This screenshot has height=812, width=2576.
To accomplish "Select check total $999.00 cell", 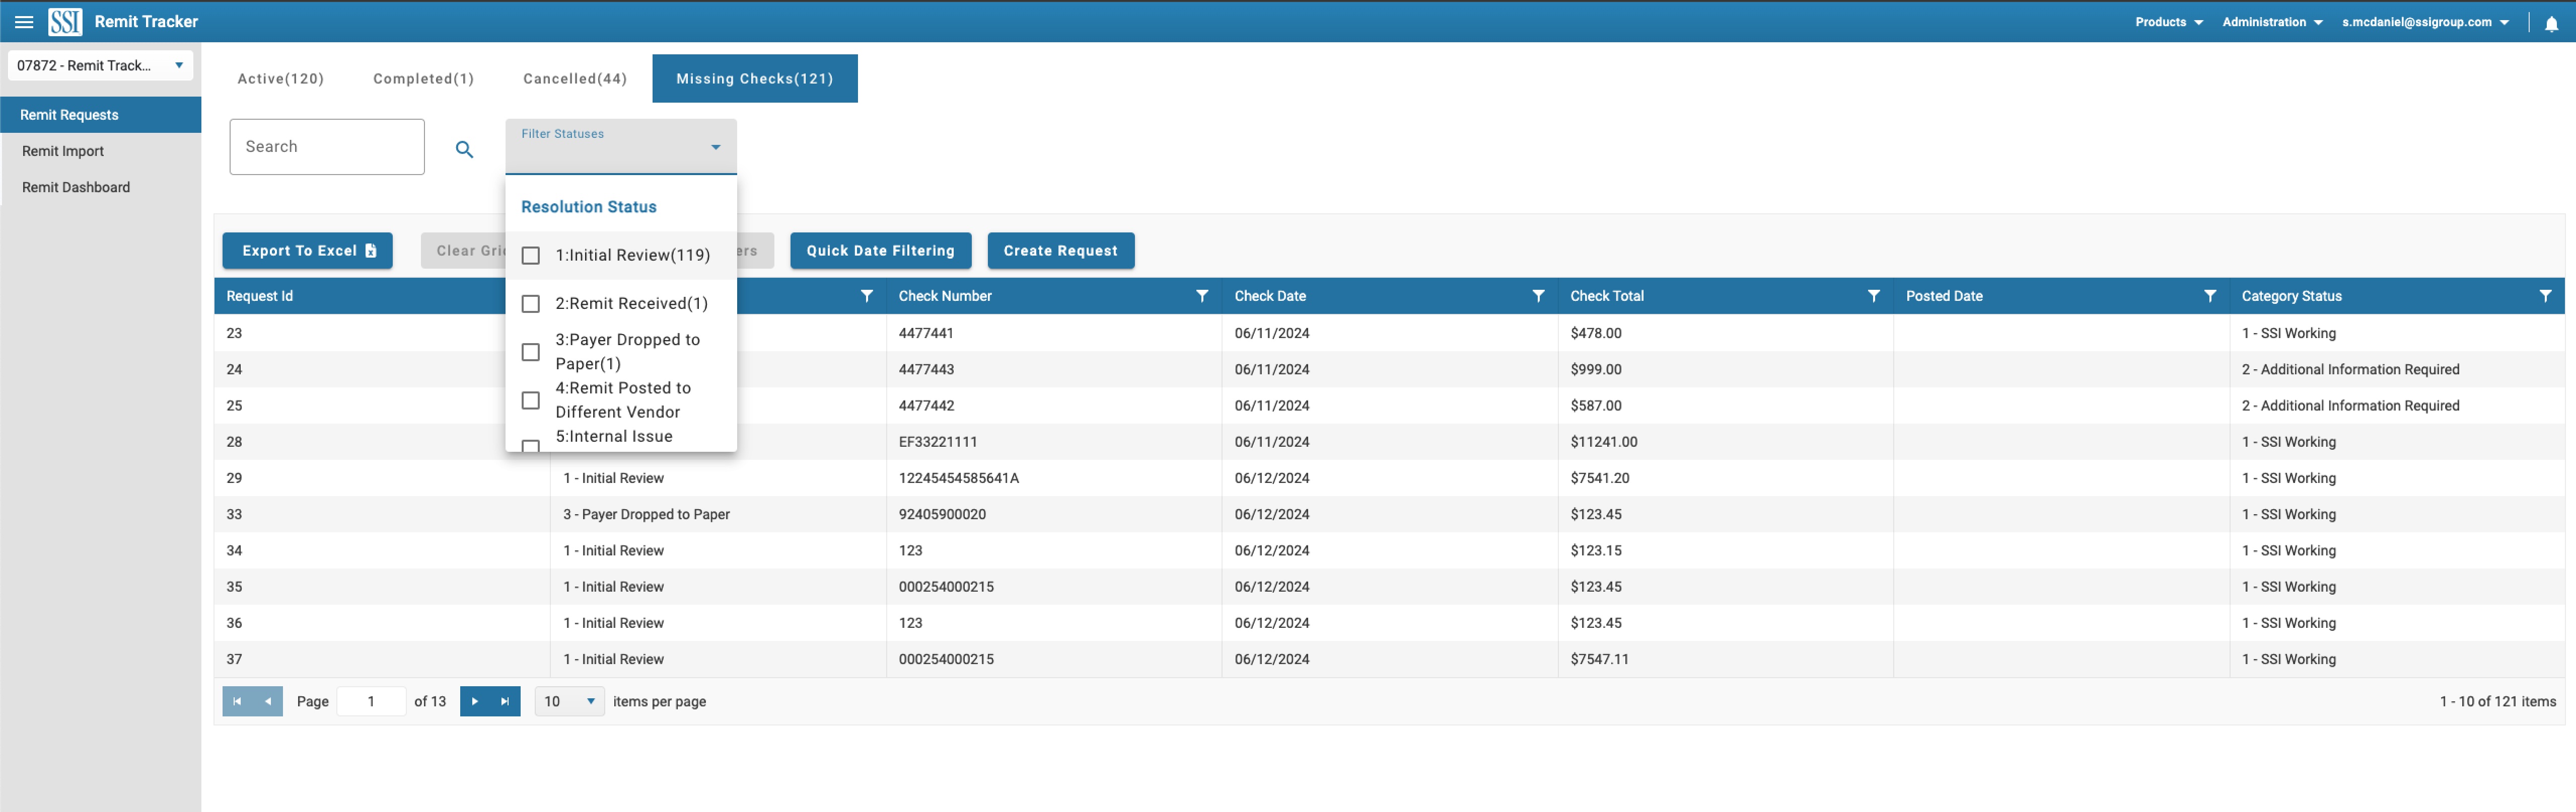I will click(x=1725, y=370).
